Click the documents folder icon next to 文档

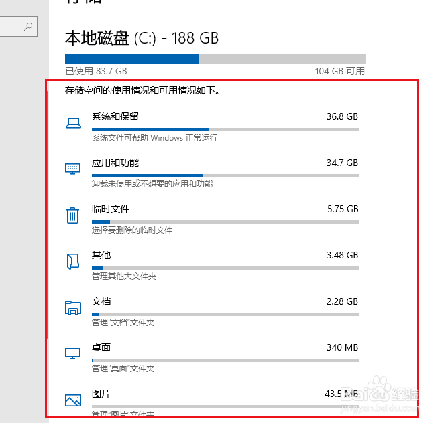point(73,308)
